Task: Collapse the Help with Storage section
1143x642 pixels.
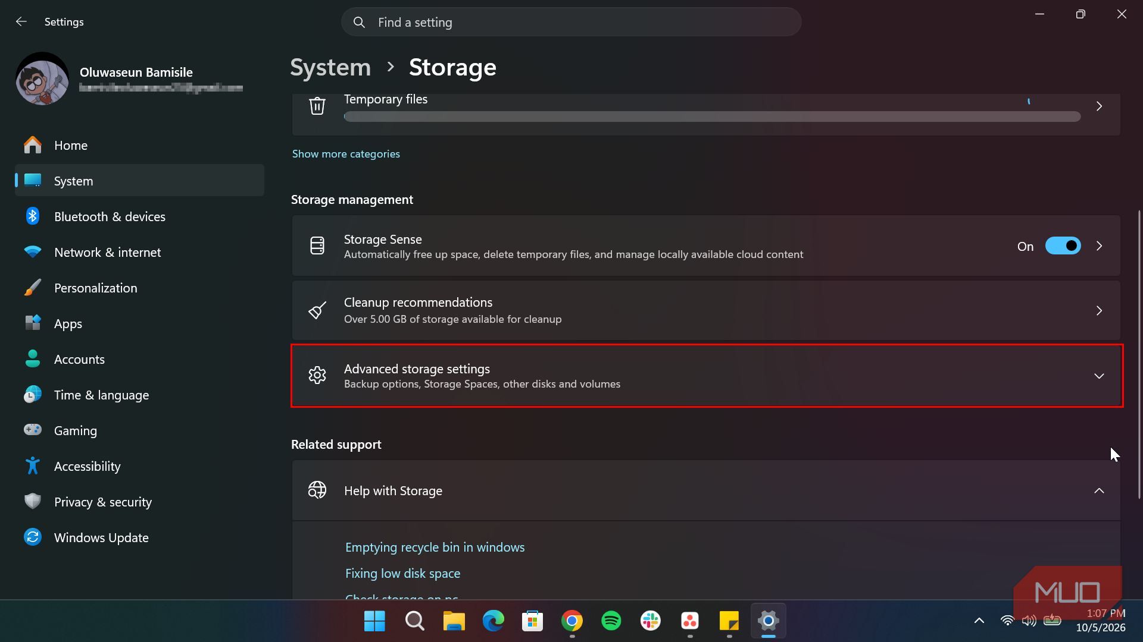Action: coord(1099,491)
